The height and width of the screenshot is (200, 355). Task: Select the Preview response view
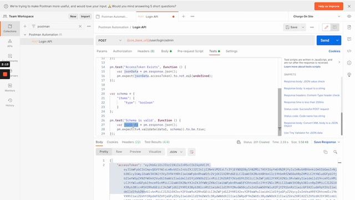tap(135, 152)
